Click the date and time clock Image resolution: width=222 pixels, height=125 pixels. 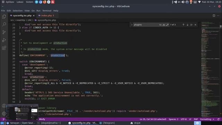tap(212, 2)
